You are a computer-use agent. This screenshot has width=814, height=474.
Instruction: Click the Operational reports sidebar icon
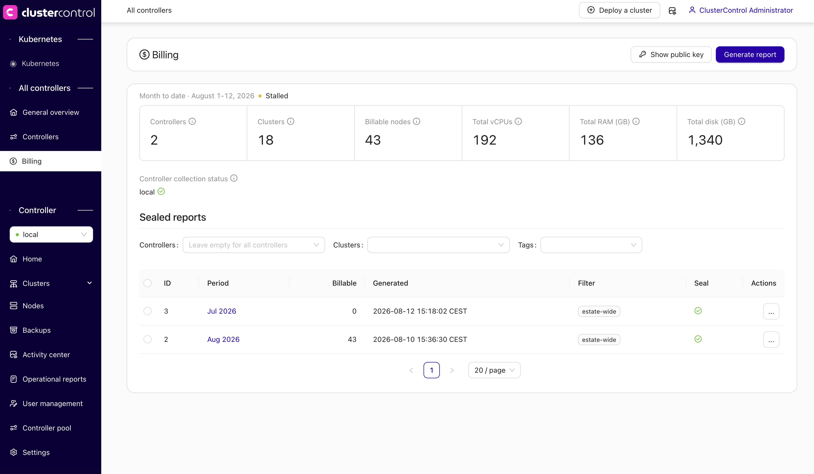(13, 379)
